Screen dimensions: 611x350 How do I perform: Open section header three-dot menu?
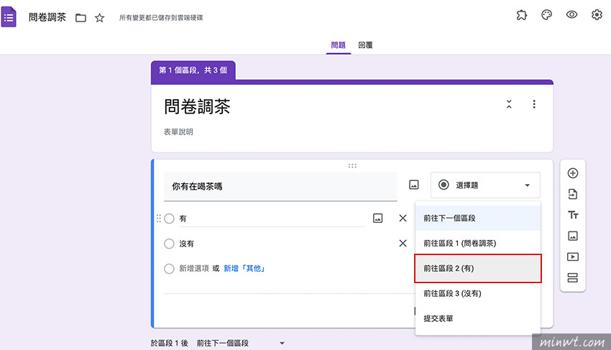534,104
